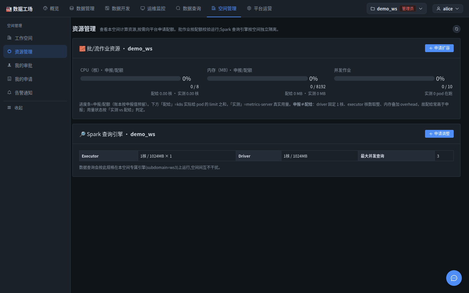Screen dimensions: 469x293
Task: Open the alice user menu
Action: pos(448,8)
